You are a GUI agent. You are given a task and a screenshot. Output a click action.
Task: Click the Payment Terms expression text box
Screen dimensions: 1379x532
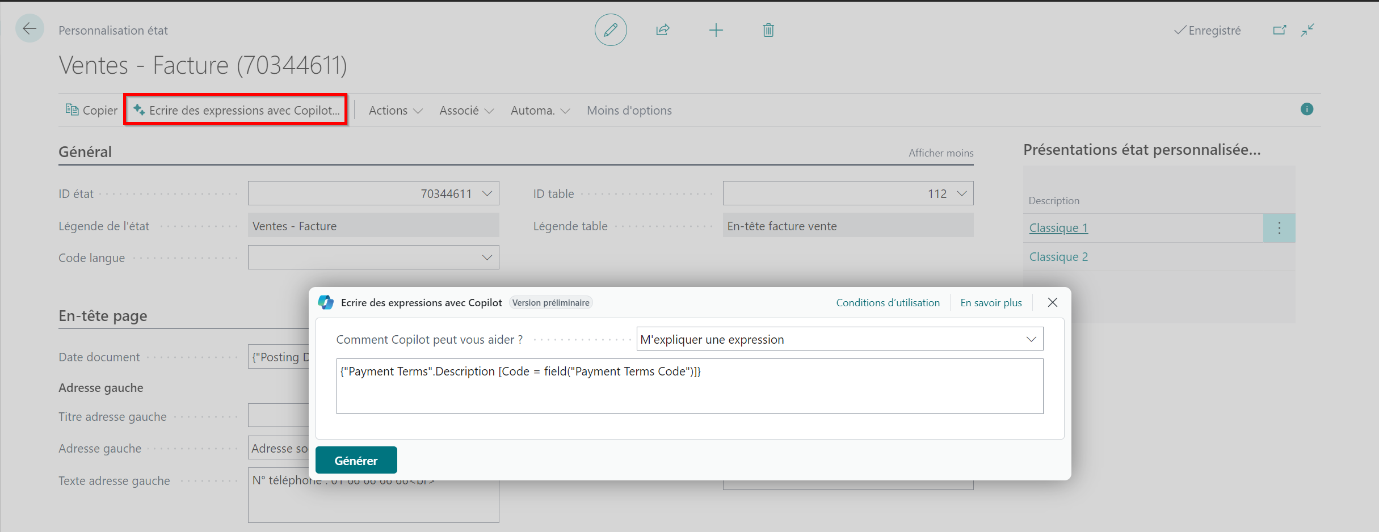[x=690, y=386]
